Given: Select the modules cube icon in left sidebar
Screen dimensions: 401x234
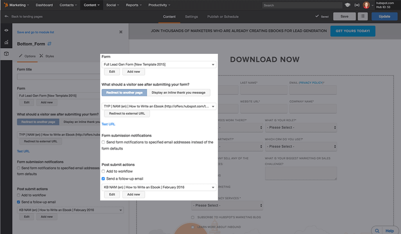Looking at the screenshot, I should pyautogui.click(x=6, y=54).
